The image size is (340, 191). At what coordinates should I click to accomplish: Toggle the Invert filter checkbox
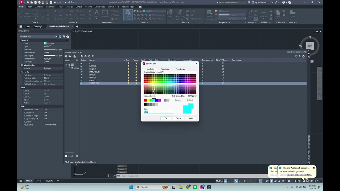click(66, 156)
